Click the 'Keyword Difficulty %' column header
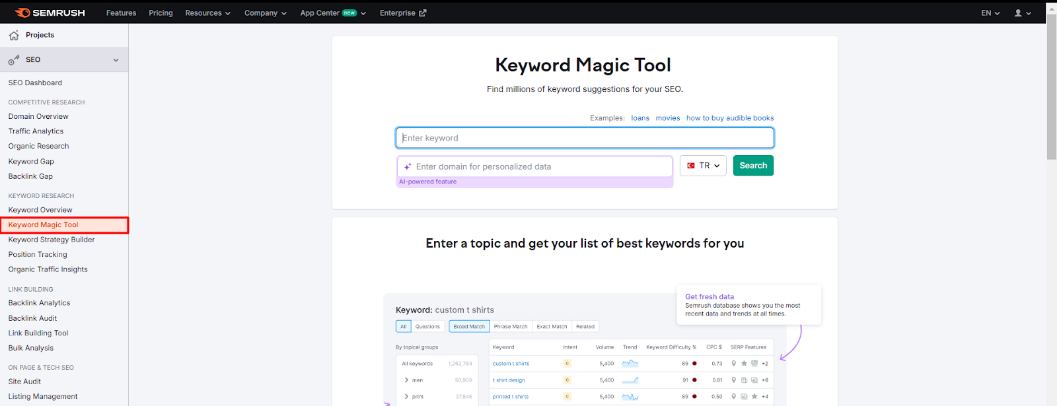This screenshot has width=1057, height=406. [671, 347]
